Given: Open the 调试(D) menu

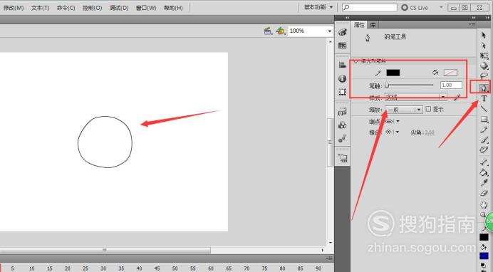Looking at the screenshot, I should coord(119,8).
